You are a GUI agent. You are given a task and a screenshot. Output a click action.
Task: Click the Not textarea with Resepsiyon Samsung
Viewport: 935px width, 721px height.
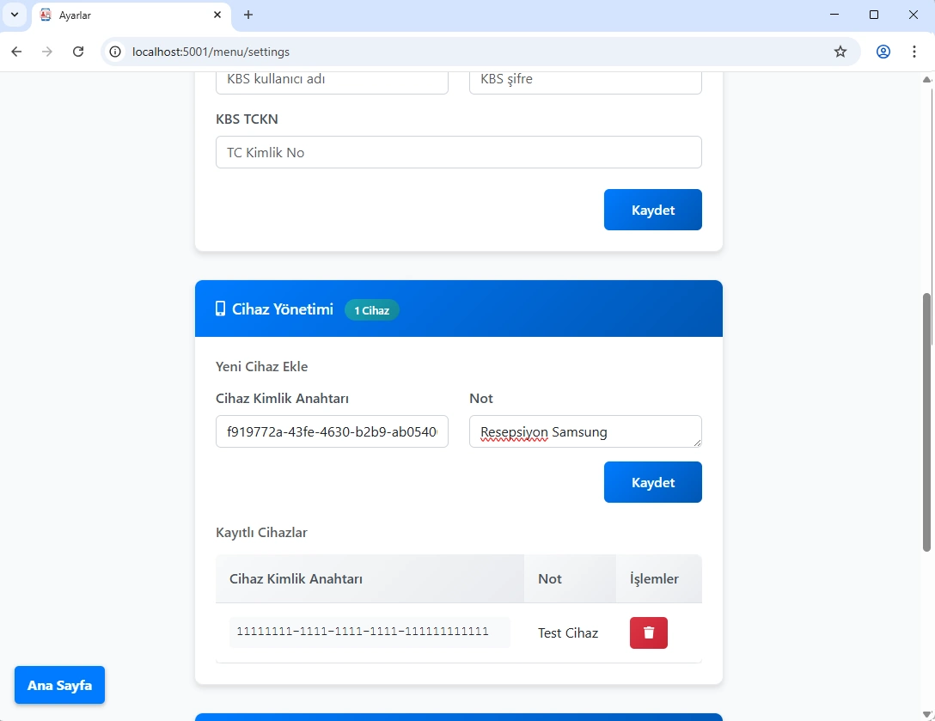coord(584,431)
